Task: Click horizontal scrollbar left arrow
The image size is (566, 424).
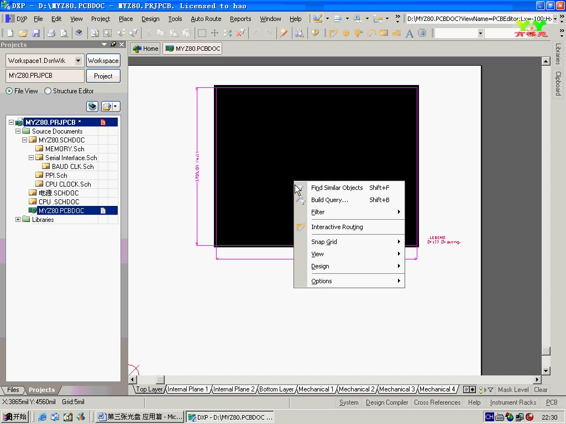Action: (x=133, y=379)
